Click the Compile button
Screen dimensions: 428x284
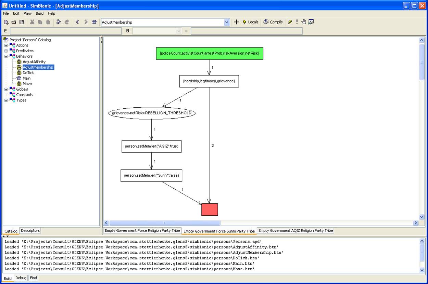pyautogui.click(x=273, y=22)
